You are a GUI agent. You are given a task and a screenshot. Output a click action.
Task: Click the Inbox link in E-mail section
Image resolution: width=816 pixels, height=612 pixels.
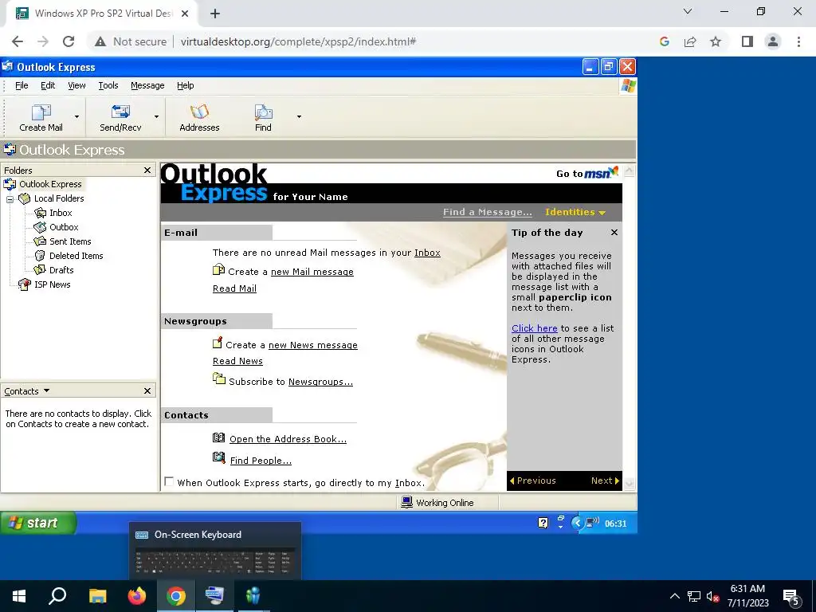[427, 253]
